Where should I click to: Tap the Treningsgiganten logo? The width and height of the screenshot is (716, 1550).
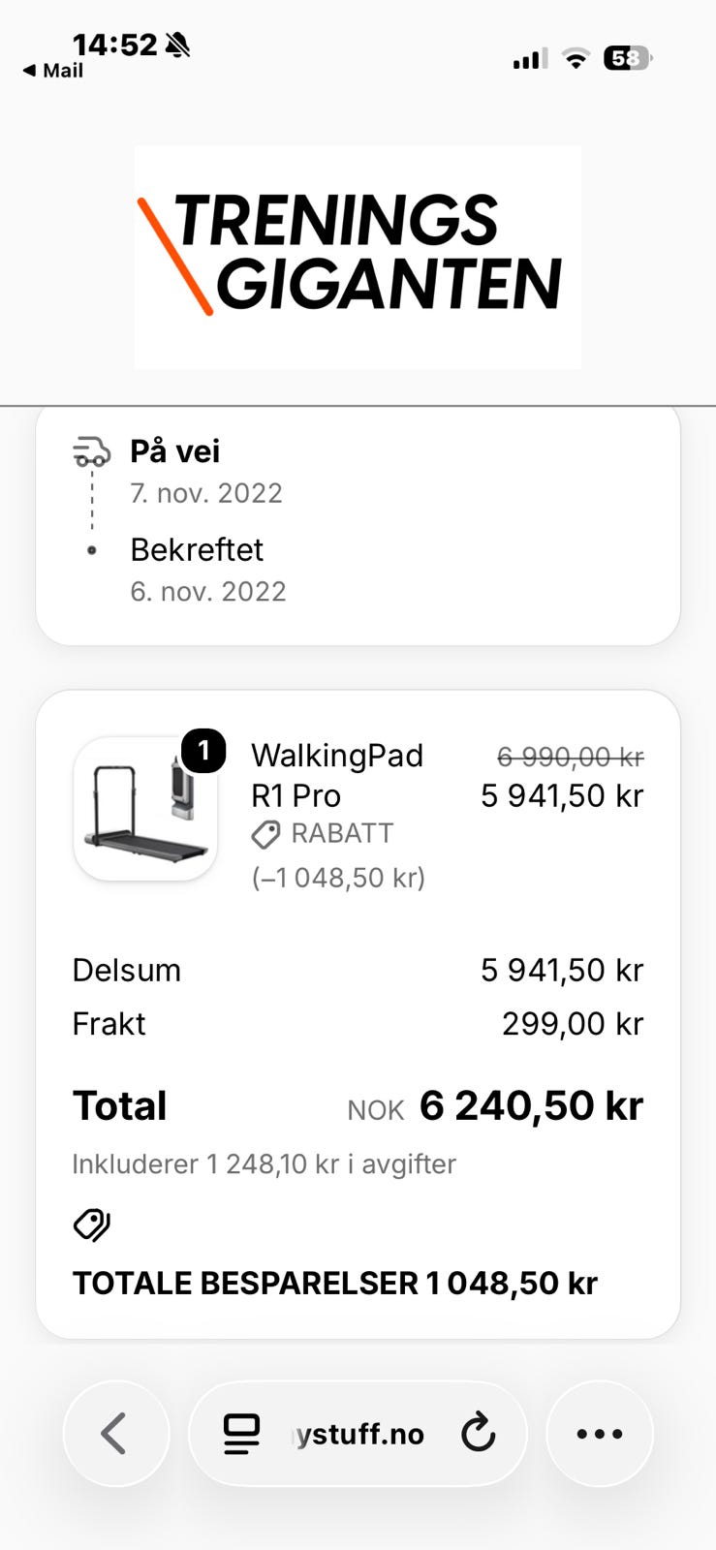(358, 257)
